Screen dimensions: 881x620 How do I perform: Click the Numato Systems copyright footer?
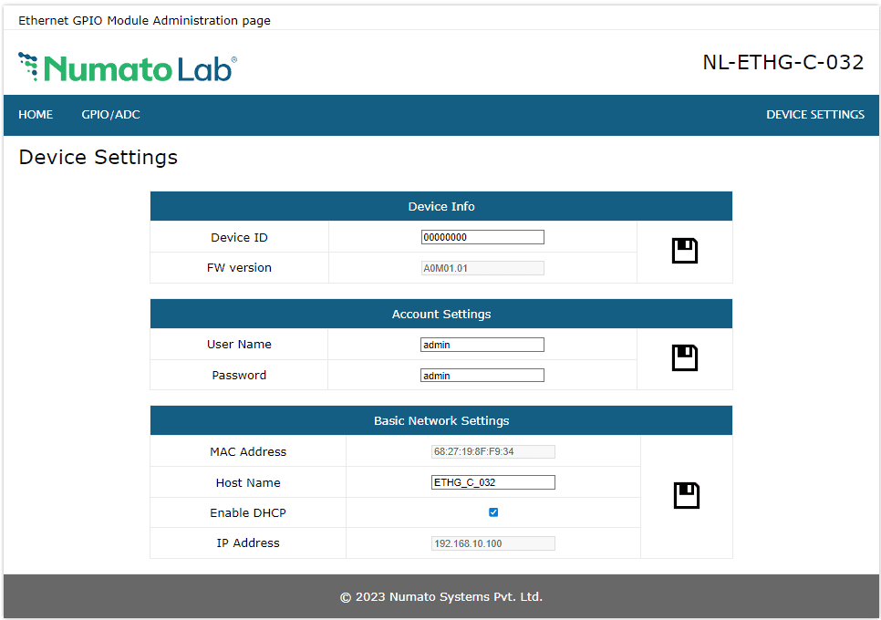pos(441,597)
